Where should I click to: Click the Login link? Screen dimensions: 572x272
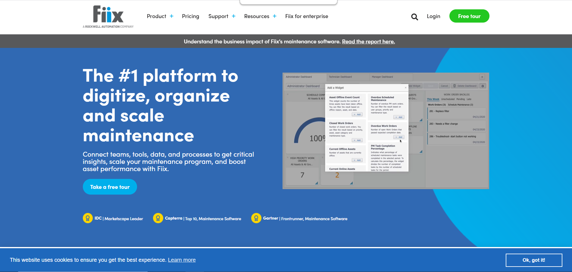point(433,16)
